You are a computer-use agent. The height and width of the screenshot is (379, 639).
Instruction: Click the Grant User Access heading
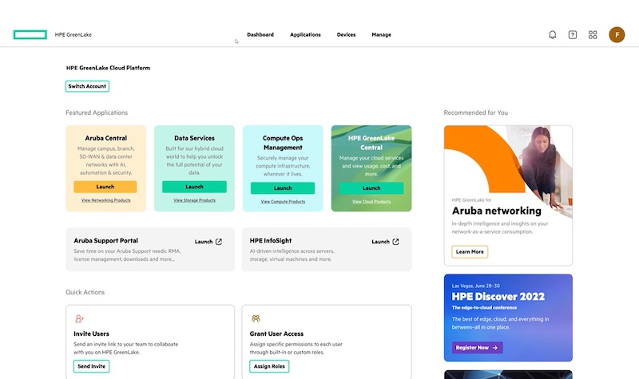(276, 334)
